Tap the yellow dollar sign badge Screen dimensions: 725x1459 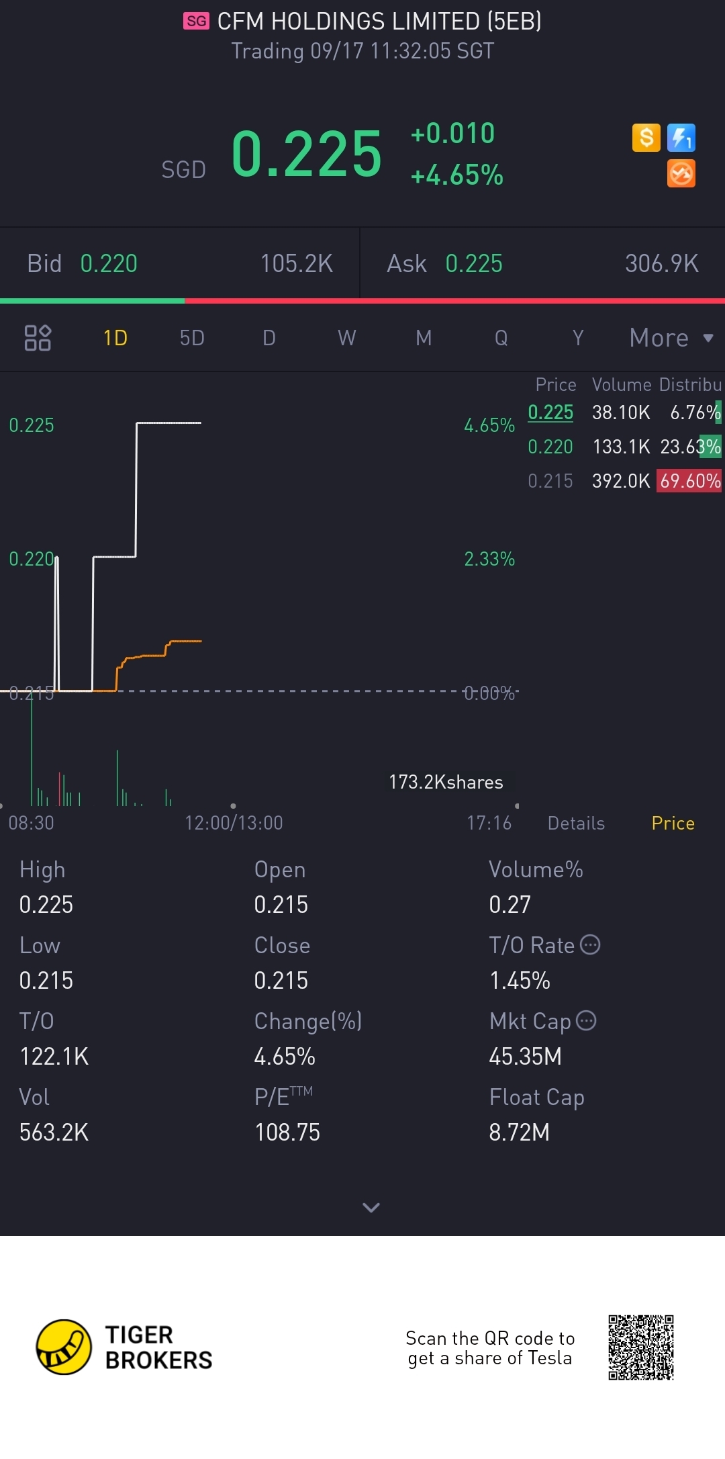tap(646, 138)
